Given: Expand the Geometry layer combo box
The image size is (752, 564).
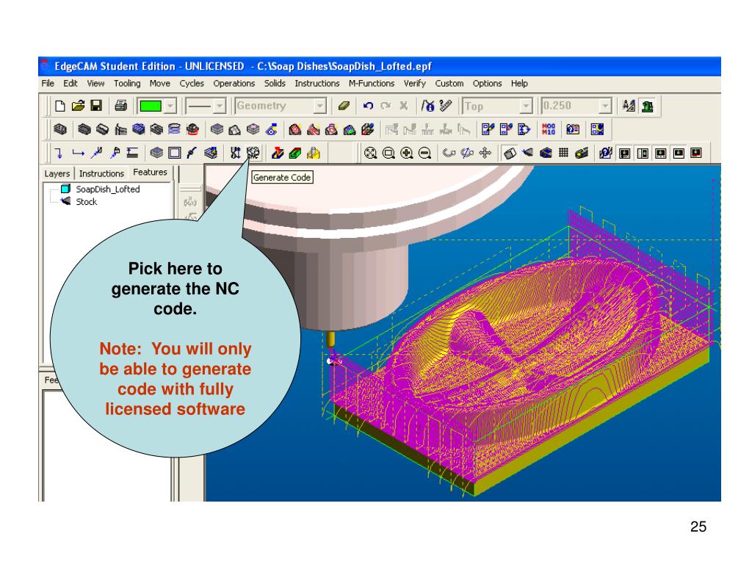Looking at the screenshot, I should coord(320,106).
